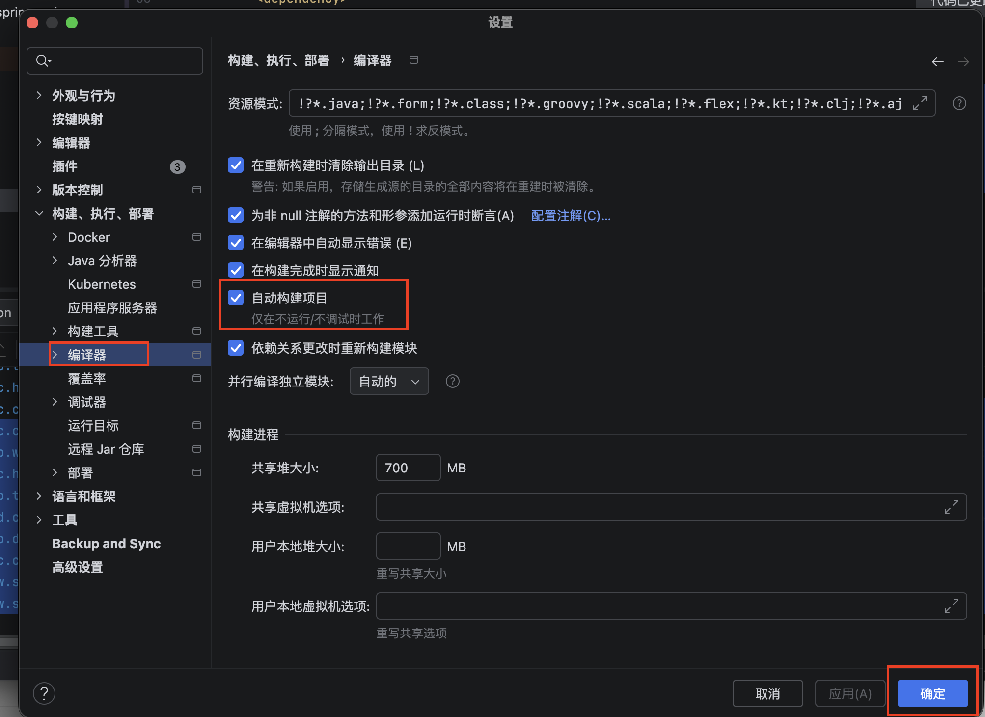This screenshot has height=717, width=985.
Task: Collapse the 构建、执行、部署 tree node
Action: (x=39, y=213)
